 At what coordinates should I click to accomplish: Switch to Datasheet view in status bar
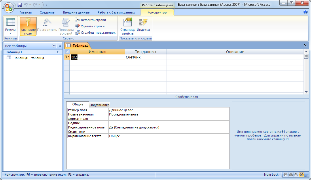(x=285, y=175)
